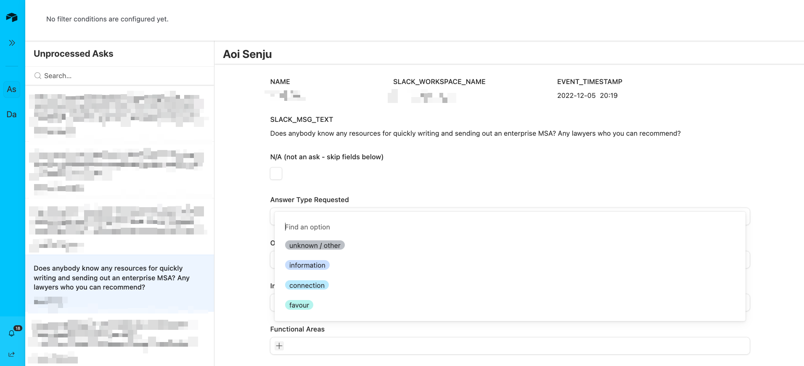Select the "favour" option tag
804x366 pixels.
(x=299, y=305)
